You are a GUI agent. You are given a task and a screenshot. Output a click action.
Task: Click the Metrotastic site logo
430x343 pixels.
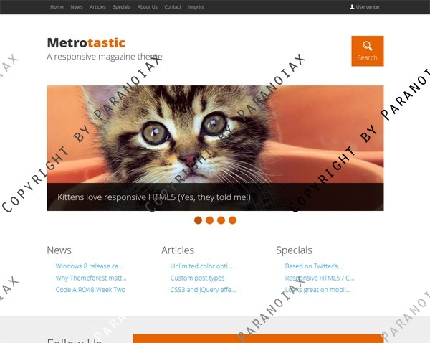86,43
